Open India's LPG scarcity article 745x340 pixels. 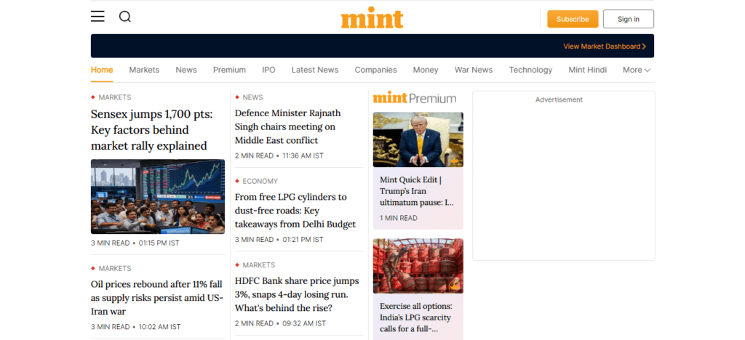(415, 317)
